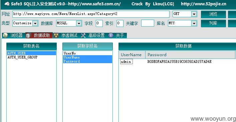Expand the MSSQL database dropdown
This screenshot has width=236, height=122.
point(79,23)
